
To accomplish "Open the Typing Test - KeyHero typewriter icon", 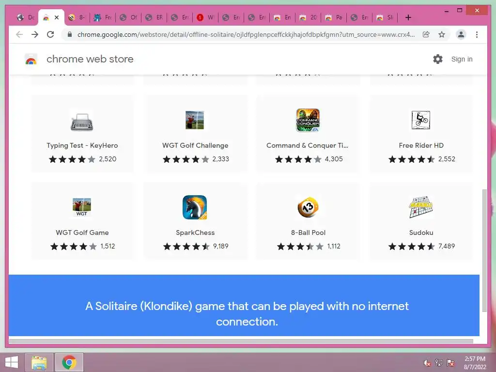I will pos(82,122).
